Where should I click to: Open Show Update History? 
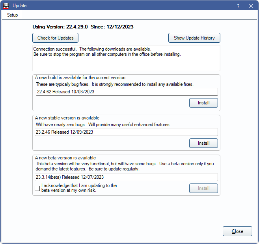(x=194, y=38)
